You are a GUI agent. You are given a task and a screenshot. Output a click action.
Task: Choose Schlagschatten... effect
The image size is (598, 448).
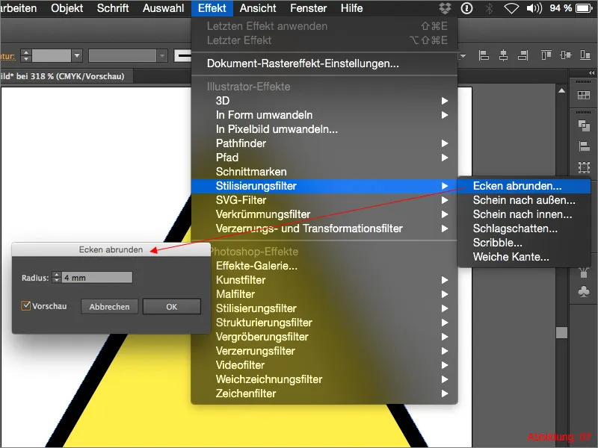tap(524, 228)
